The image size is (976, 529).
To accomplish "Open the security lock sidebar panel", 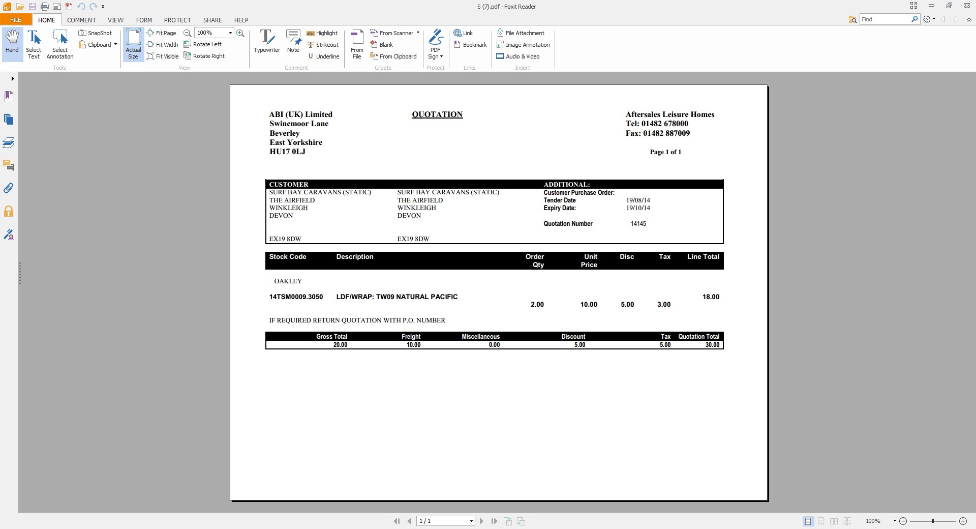I will pos(9,212).
